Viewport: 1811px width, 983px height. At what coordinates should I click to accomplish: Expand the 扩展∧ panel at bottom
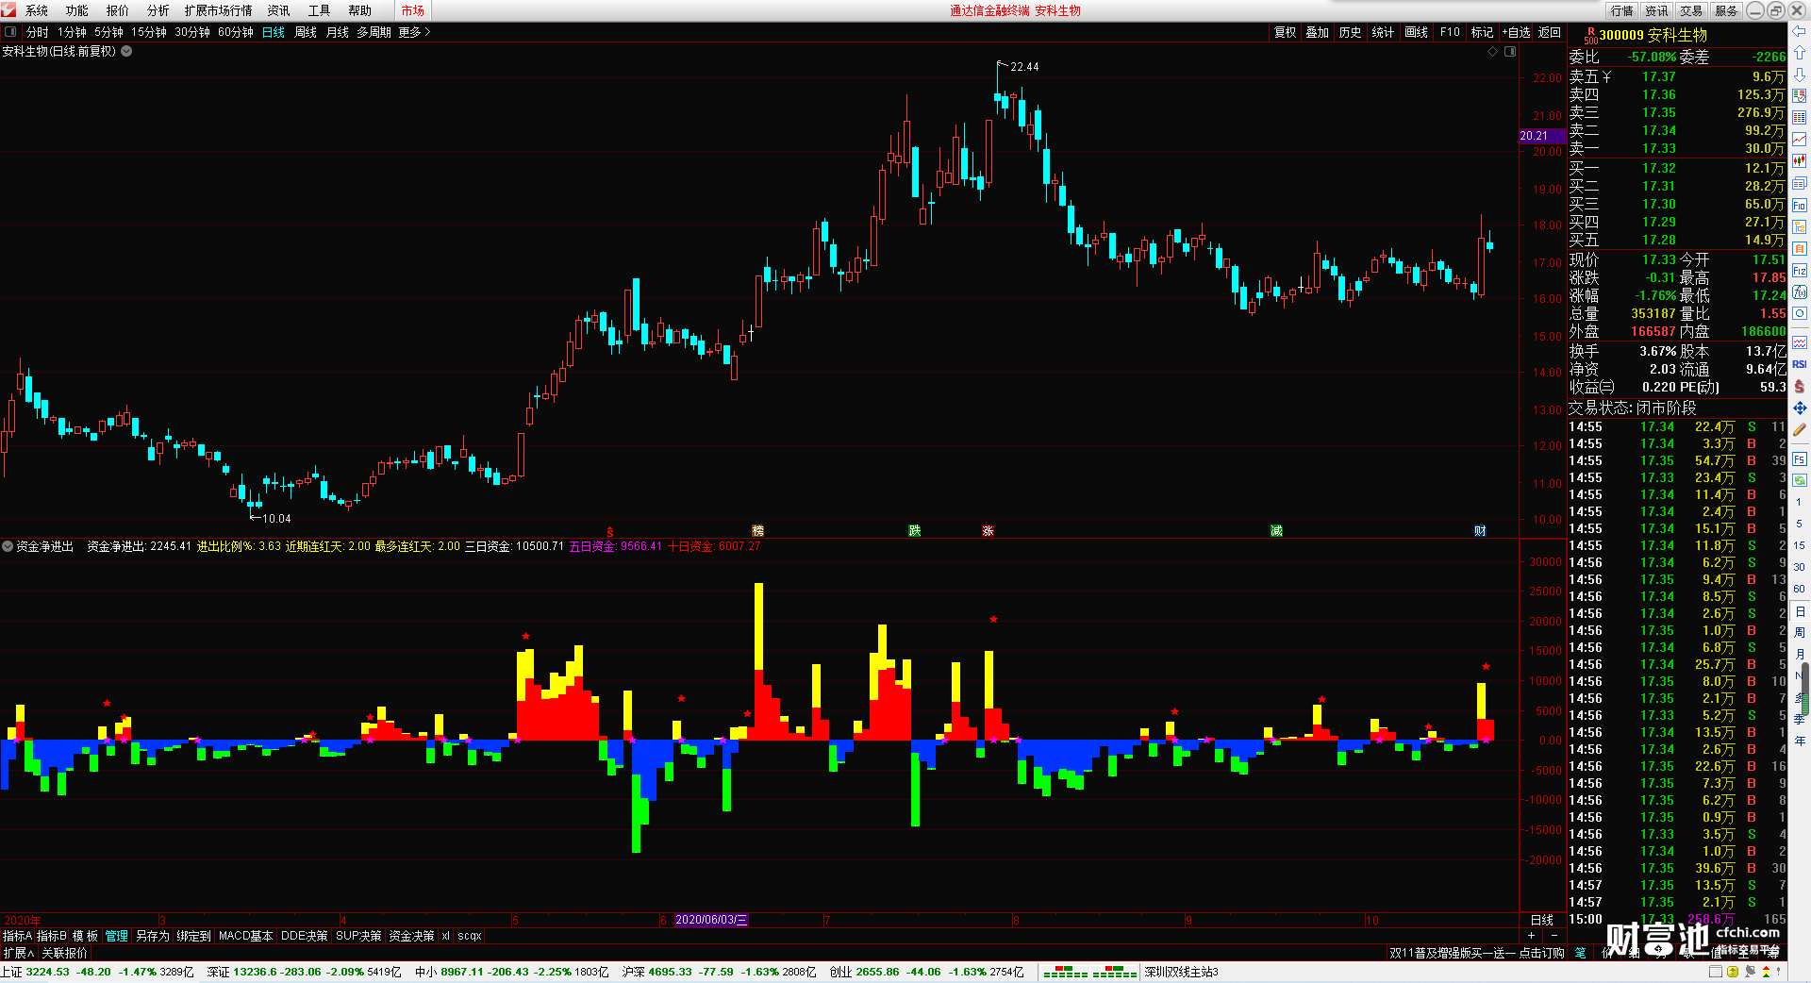[19, 953]
